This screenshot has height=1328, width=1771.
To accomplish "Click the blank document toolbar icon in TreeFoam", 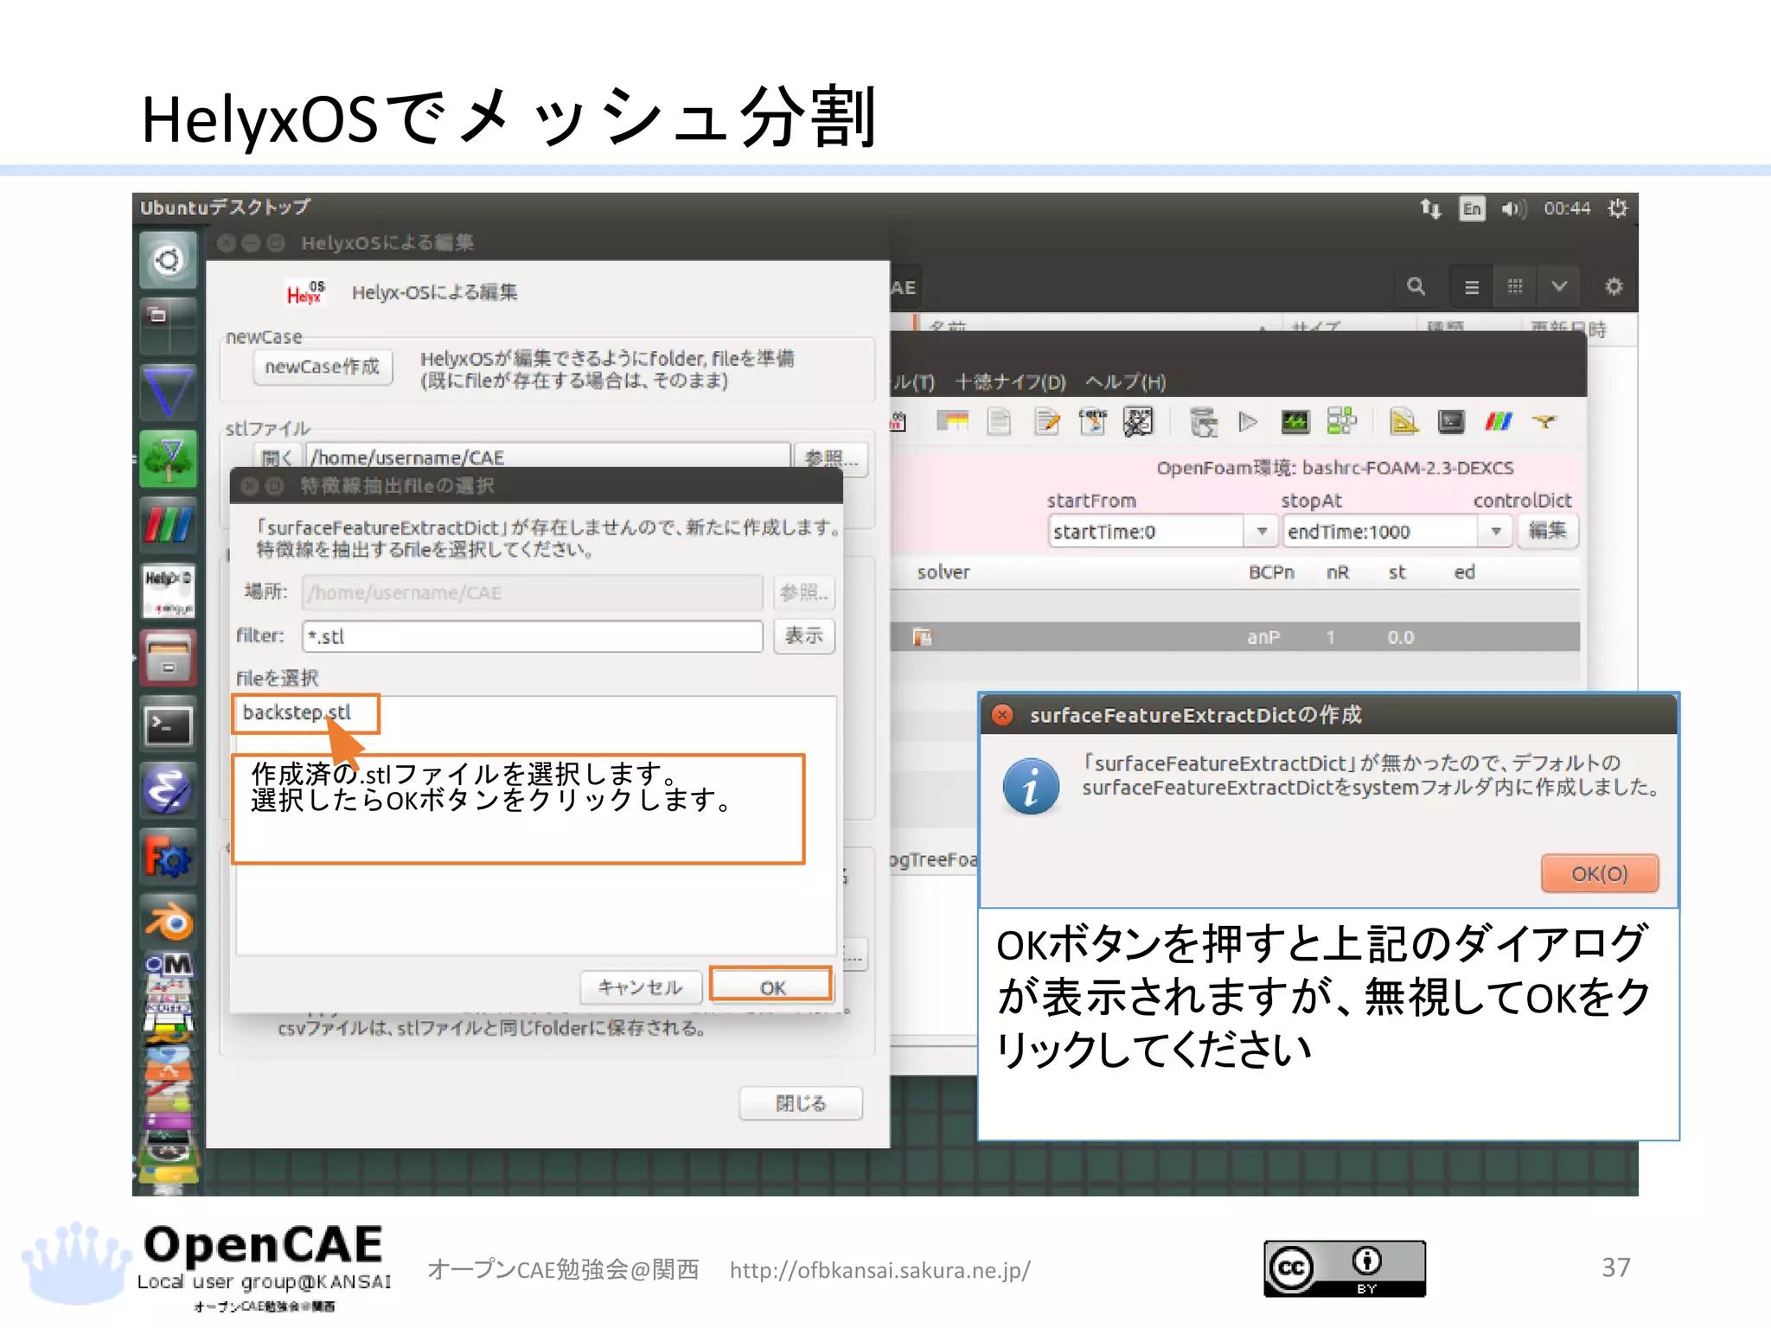I will pos(1000,422).
